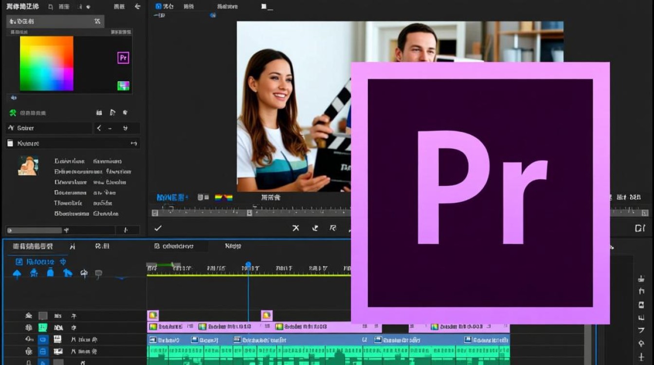Click the small Pr logo beside the color picker
The height and width of the screenshot is (365, 654).
(124, 58)
